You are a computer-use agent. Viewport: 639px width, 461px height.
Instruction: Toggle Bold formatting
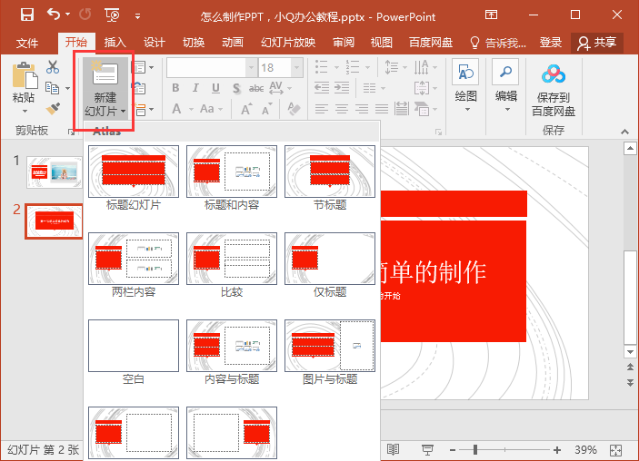[175, 88]
